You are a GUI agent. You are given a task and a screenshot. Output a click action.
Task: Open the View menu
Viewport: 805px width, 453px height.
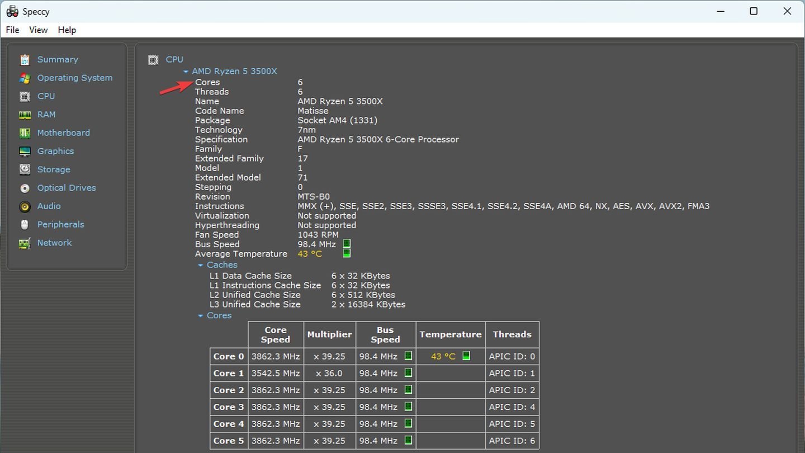point(38,30)
